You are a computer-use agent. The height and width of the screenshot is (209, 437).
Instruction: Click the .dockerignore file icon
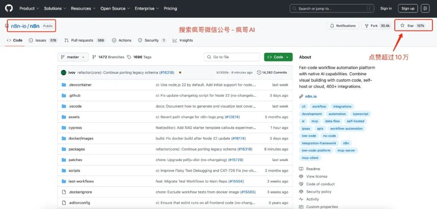click(64, 192)
